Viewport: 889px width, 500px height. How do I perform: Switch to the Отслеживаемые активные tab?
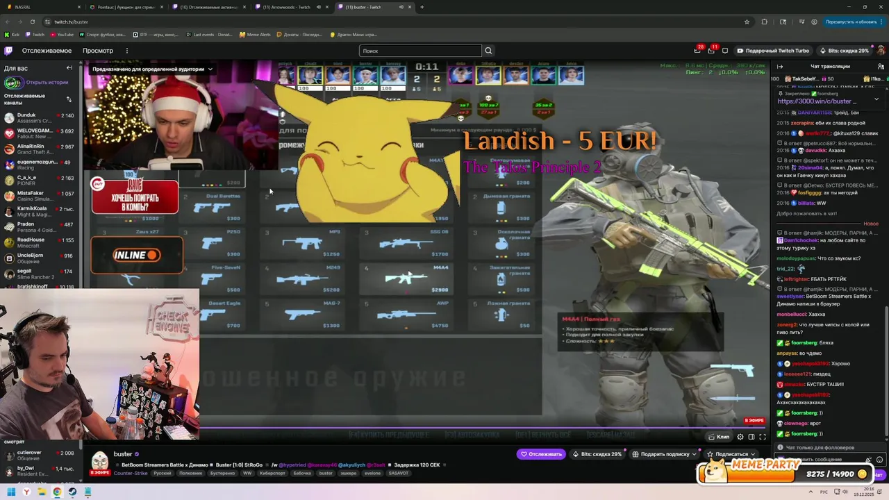click(208, 7)
